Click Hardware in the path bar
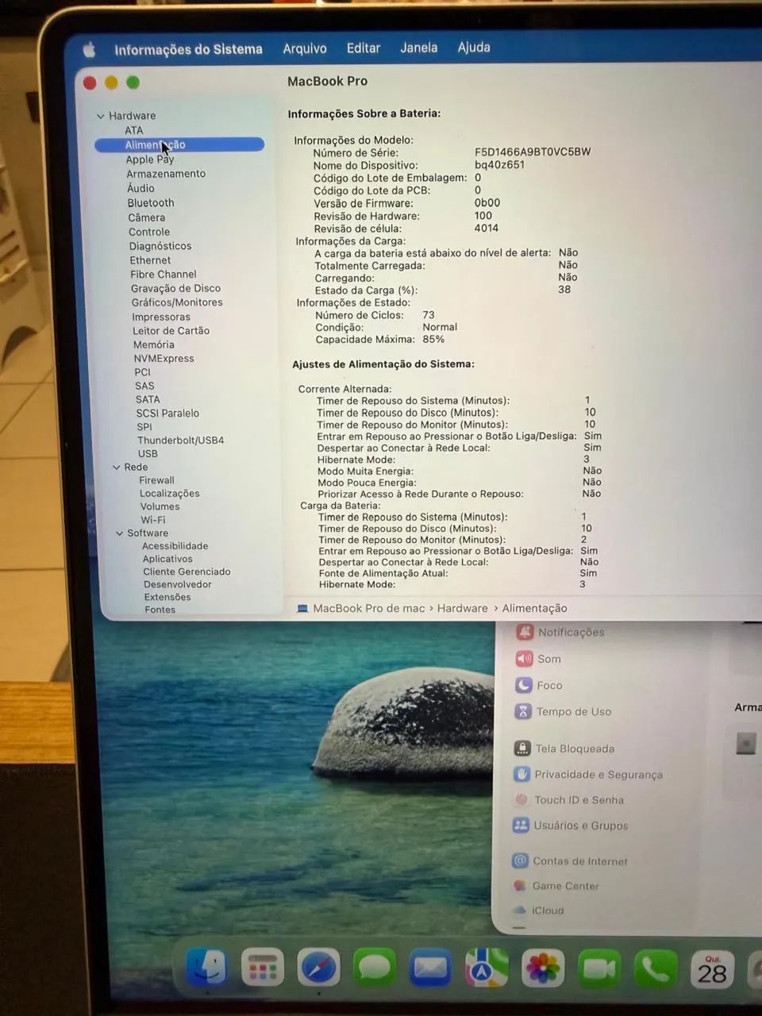762x1016 pixels. tap(462, 608)
